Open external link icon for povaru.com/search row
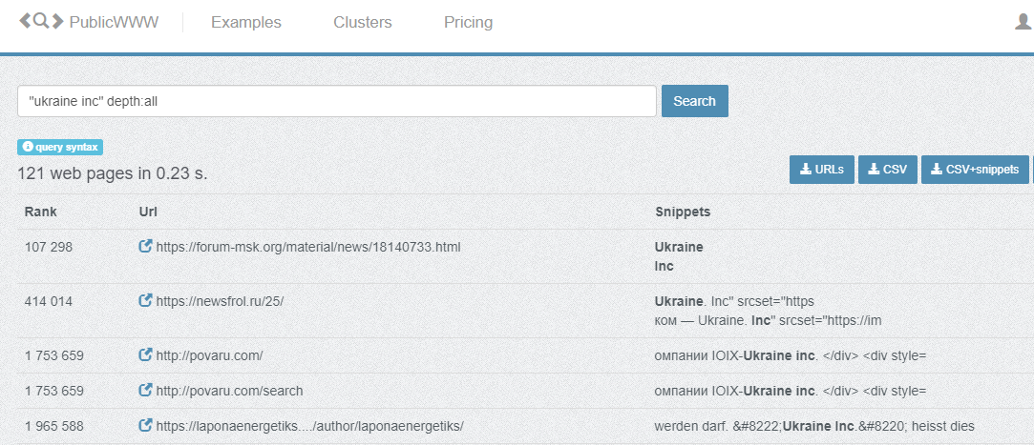 point(146,391)
